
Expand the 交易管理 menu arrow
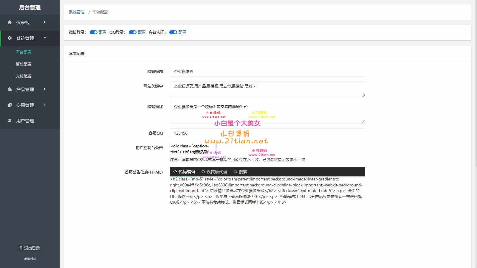pos(45,105)
